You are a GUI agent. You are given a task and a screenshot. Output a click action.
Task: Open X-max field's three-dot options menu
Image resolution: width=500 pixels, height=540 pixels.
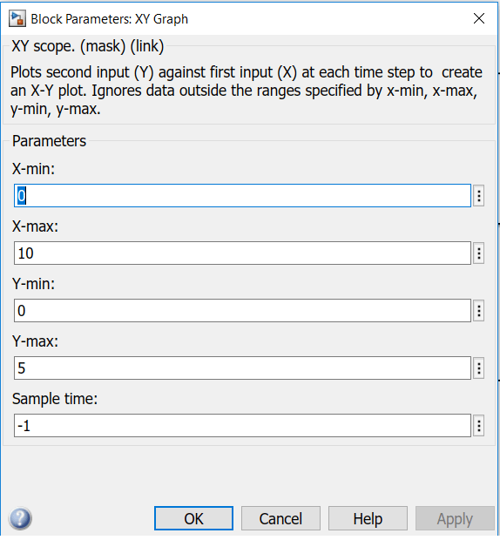[x=478, y=253]
